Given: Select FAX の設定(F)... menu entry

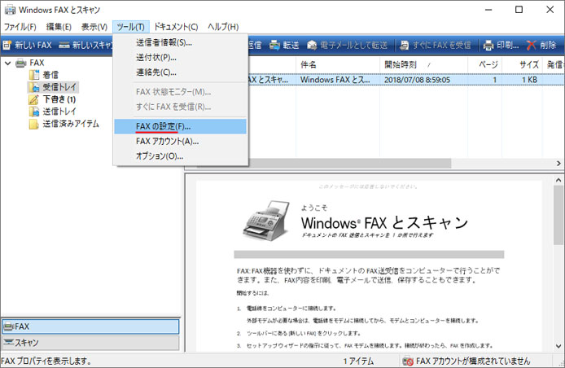Looking at the screenshot, I should 180,126.
